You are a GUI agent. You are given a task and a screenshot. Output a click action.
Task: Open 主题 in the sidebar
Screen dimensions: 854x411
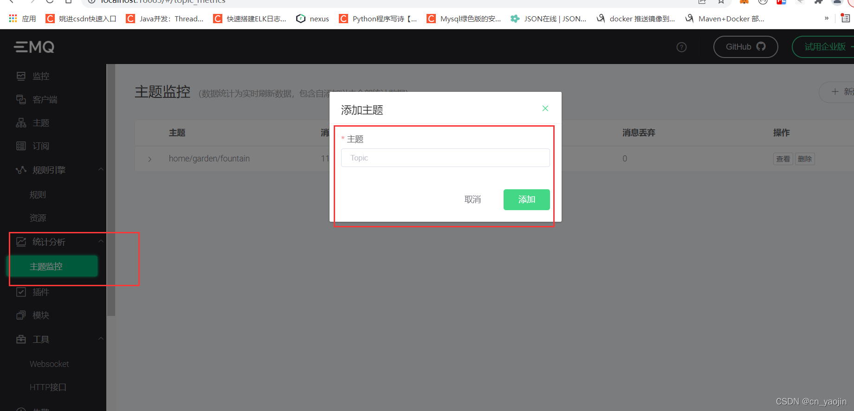tap(41, 122)
